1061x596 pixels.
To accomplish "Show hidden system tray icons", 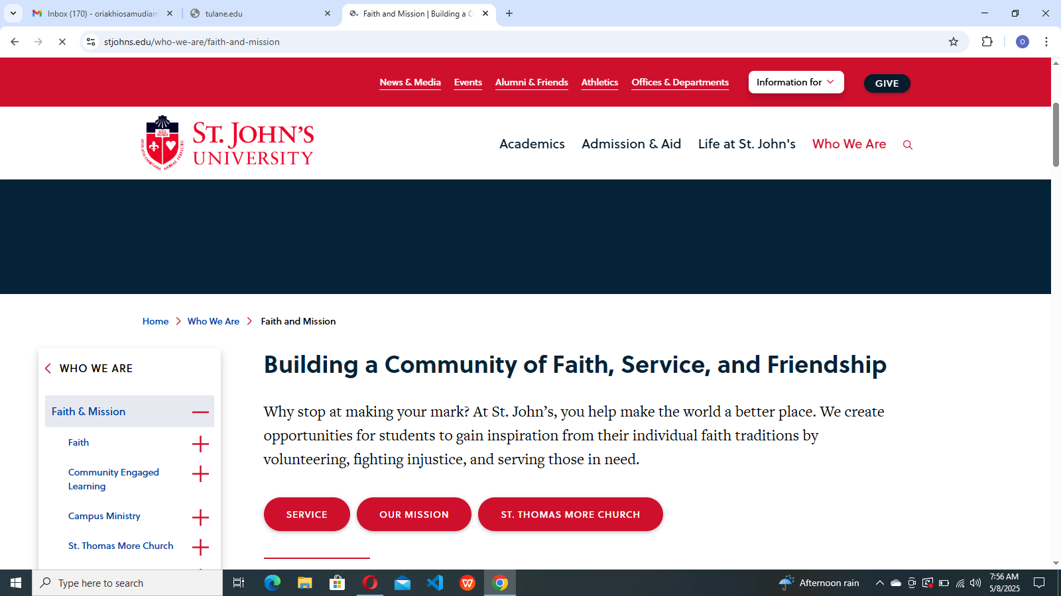I will 880,583.
